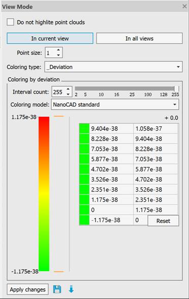Image resolution: width=189 pixels, height=299 pixels.
Task: Click the 1.175e-38 maximum scale label
Action: pyautogui.click(x=24, y=117)
